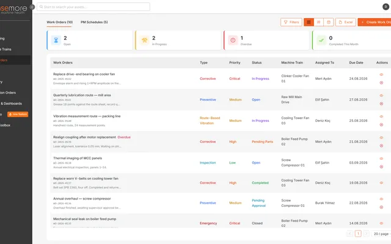Click the green checkmark Completed icon
This screenshot has width=391, height=244.
point(321,40)
